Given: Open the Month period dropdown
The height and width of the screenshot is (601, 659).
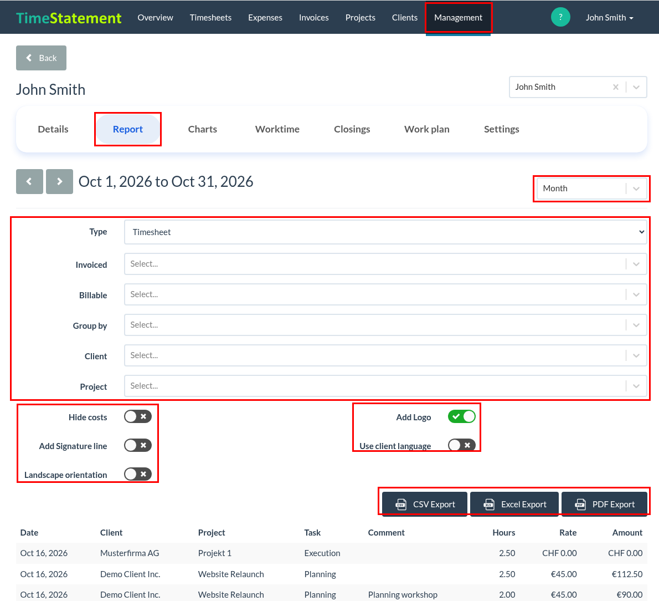Looking at the screenshot, I should pos(591,189).
